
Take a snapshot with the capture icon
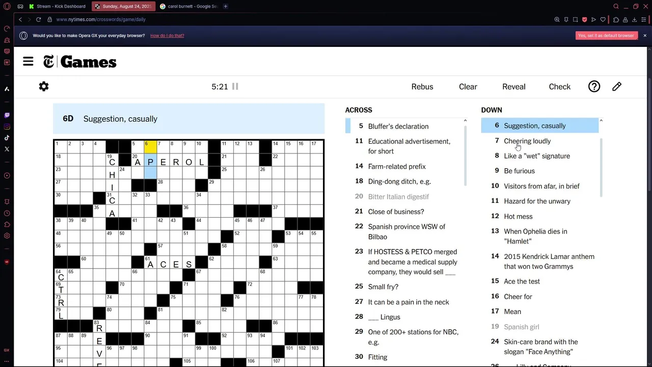575,19
